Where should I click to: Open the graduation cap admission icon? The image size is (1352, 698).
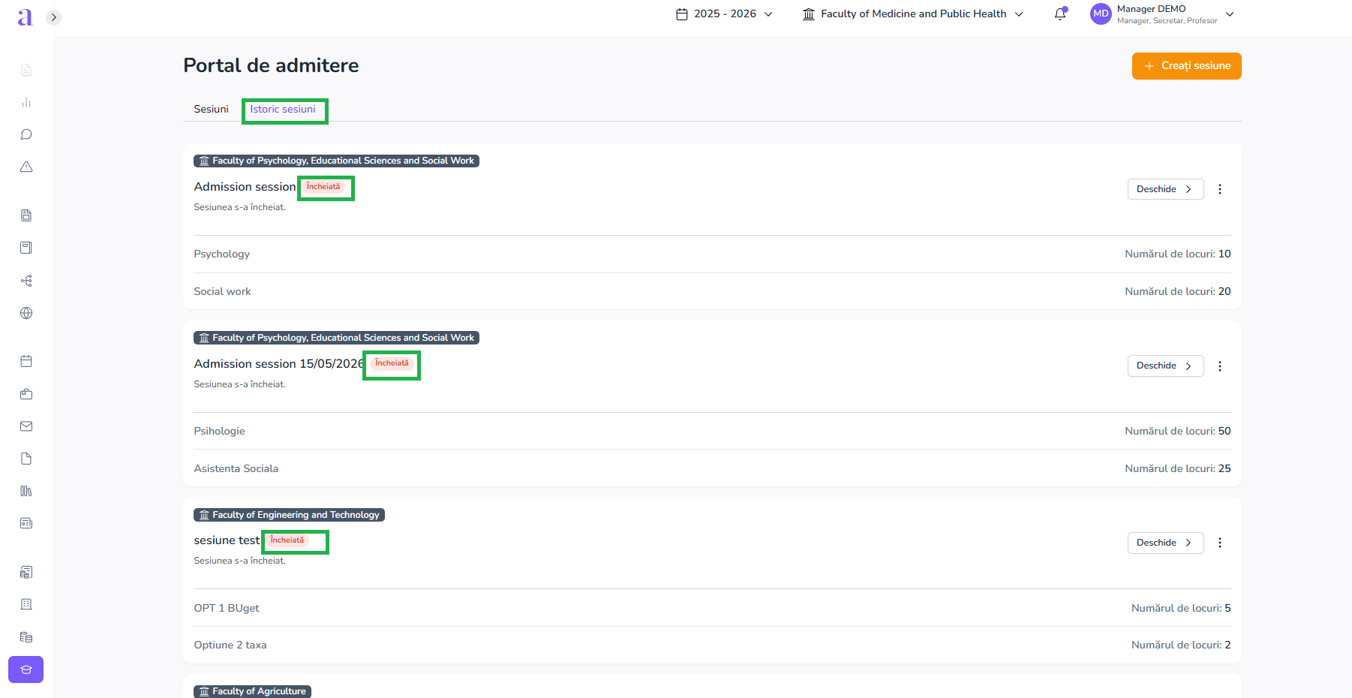(x=26, y=669)
